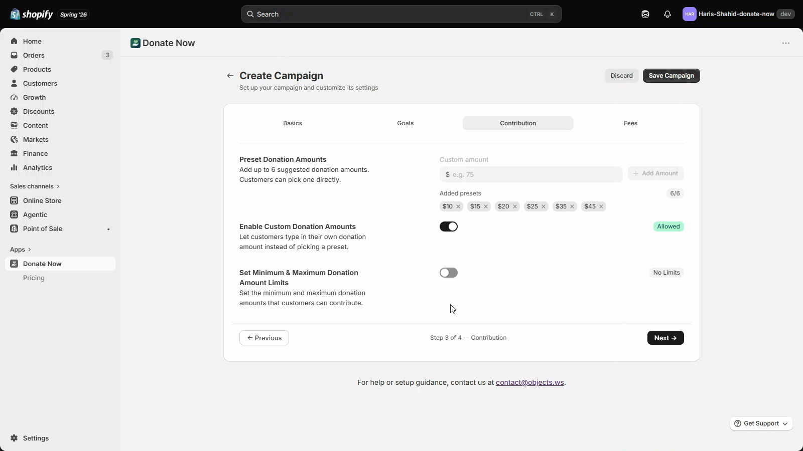This screenshot has height=451, width=803.
Task: Remove the $45 preset
Action: point(601,206)
